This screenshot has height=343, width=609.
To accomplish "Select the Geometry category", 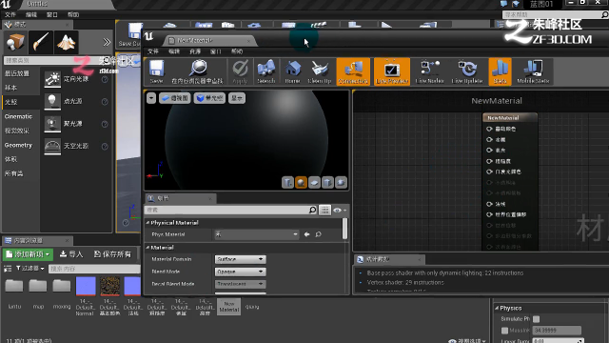I will point(18,145).
